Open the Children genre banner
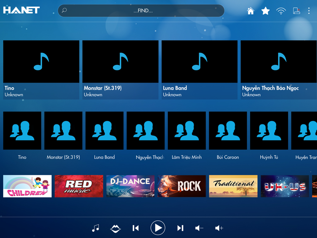 pos(27,186)
